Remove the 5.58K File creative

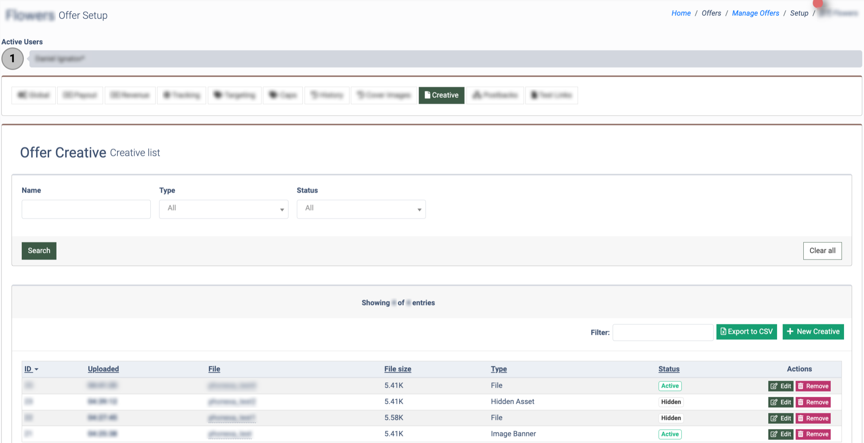(813, 418)
